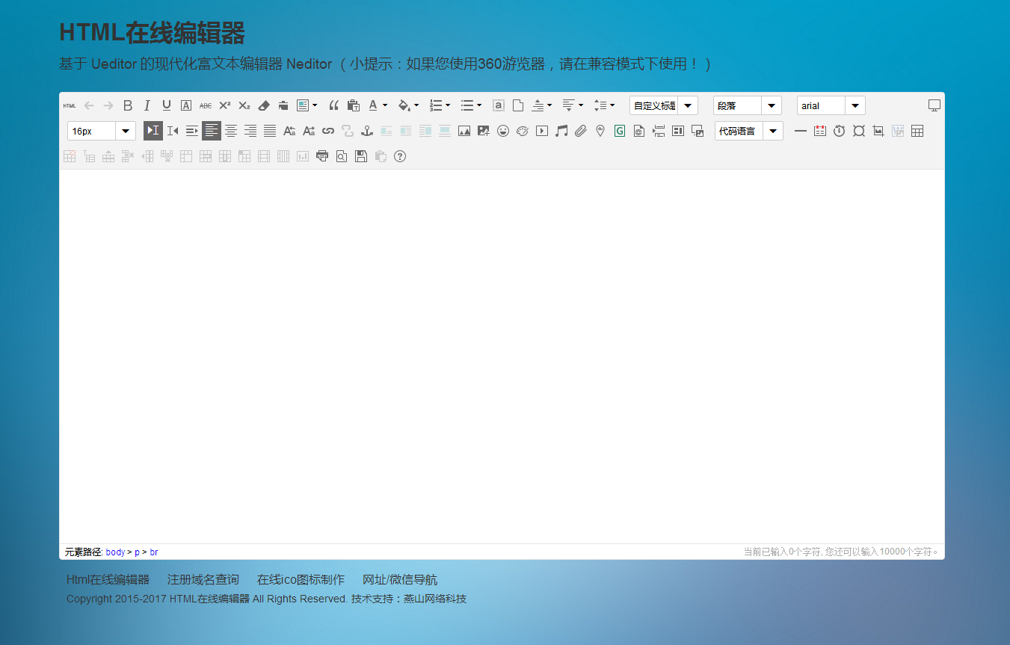This screenshot has height=645, width=1010.
Task: Toggle font border formatting
Action: tap(186, 105)
